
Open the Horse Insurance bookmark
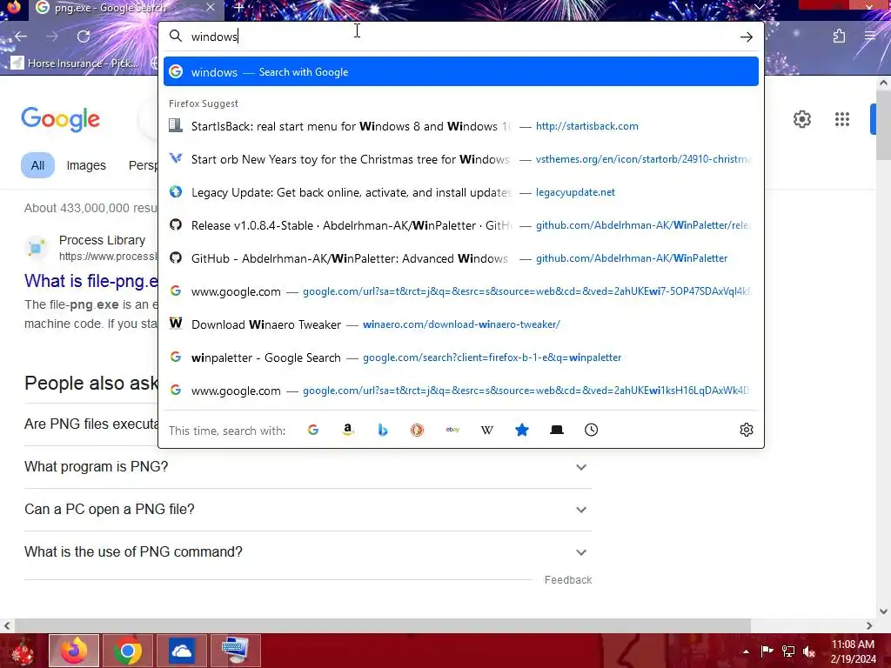pyautogui.click(x=75, y=63)
